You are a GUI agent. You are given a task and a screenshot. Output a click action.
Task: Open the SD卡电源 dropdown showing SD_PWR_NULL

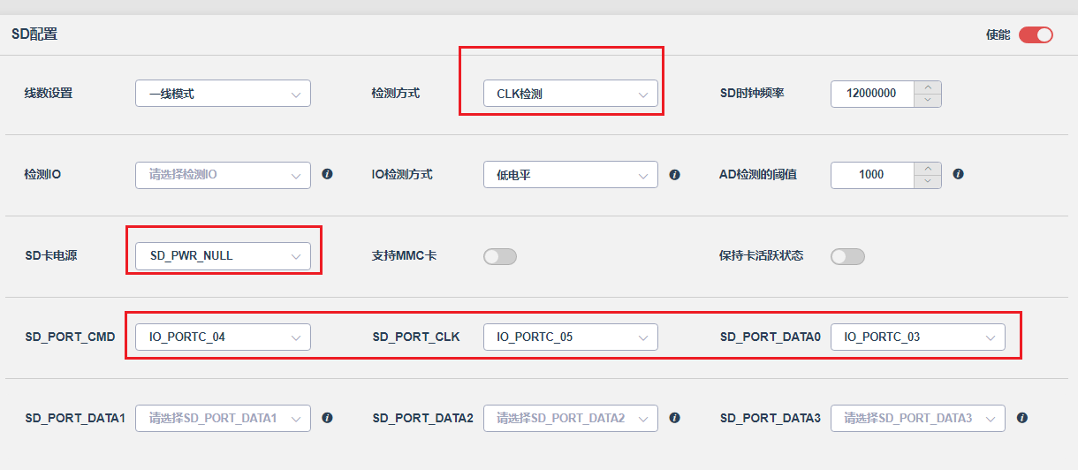[223, 256]
